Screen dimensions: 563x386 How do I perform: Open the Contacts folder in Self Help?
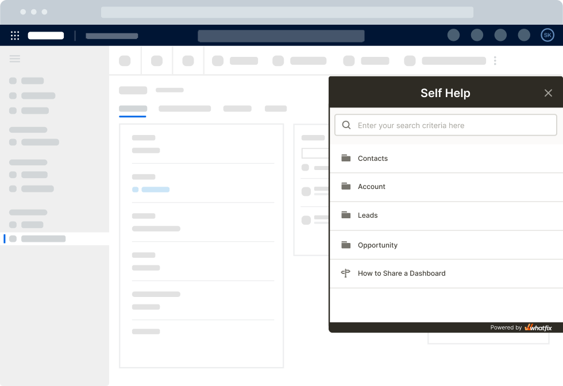tap(446, 159)
